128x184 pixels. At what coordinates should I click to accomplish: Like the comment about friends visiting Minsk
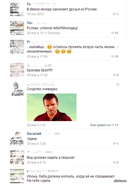point(114,14)
